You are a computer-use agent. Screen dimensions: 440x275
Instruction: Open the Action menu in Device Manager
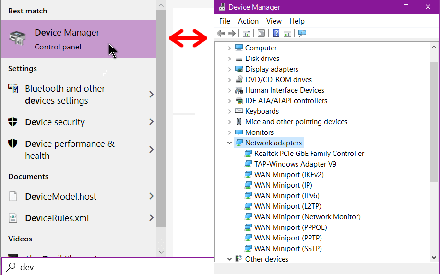[249, 21]
